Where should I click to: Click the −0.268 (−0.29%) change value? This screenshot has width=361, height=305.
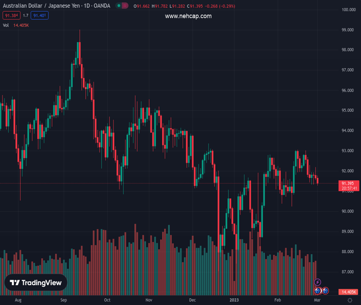coord(220,6)
